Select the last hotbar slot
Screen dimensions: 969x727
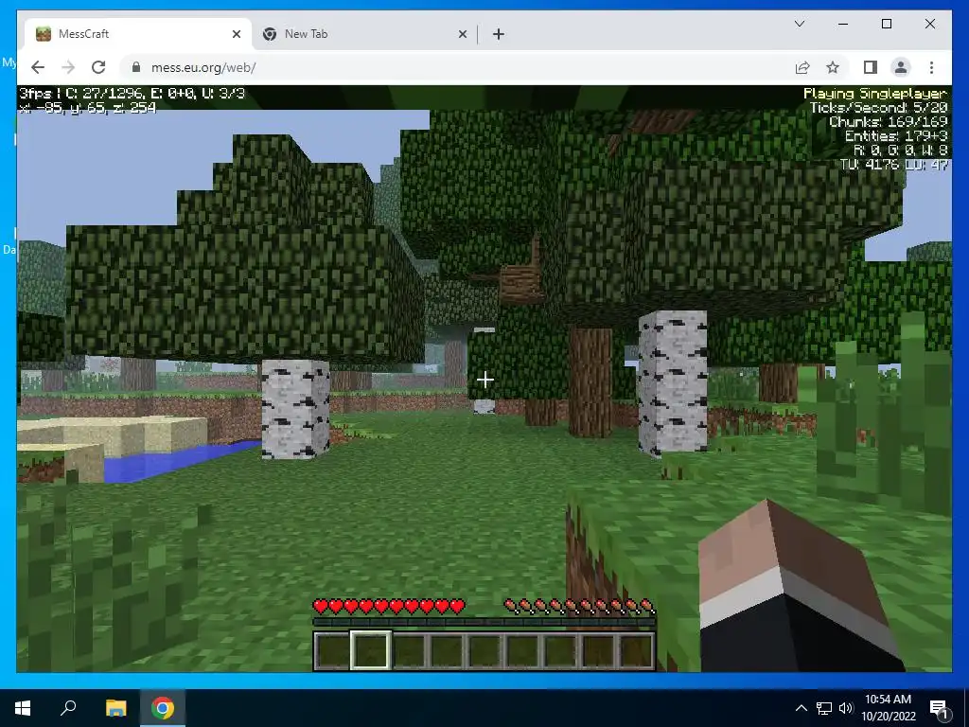click(x=636, y=650)
